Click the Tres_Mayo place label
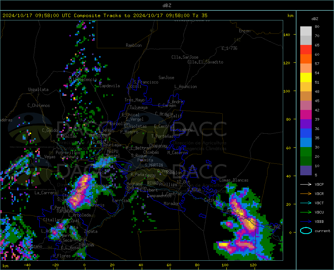334x270 pixels. click(x=134, y=100)
